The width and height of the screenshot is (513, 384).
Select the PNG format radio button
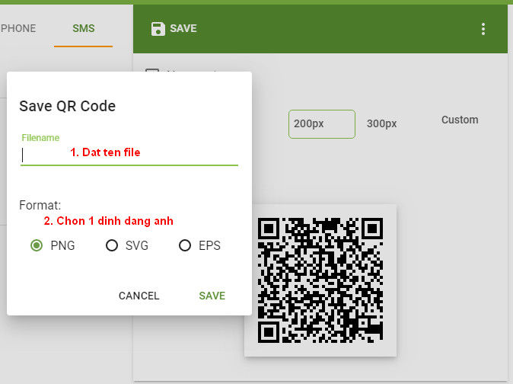[36, 245]
